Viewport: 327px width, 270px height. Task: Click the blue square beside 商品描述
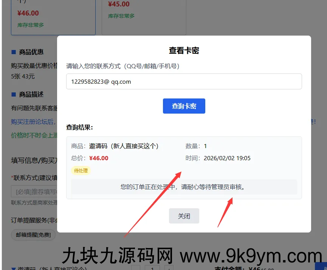coord(14,94)
